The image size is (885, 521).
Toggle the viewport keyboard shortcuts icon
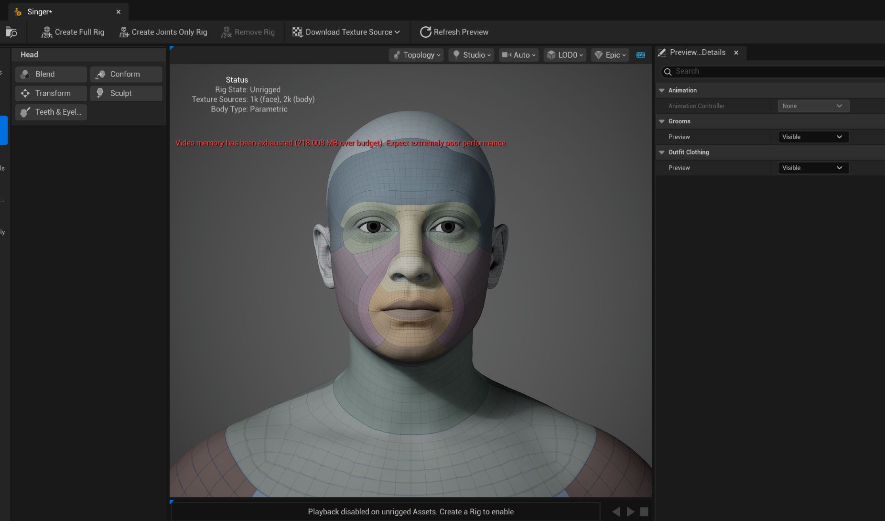point(641,55)
